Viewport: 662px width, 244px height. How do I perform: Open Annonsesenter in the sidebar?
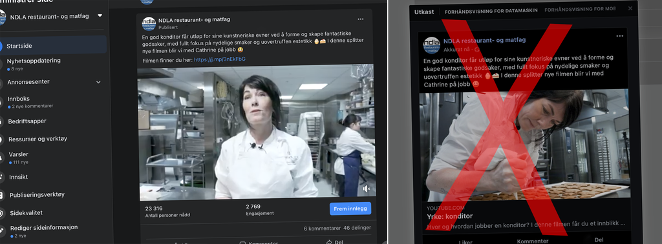pyautogui.click(x=28, y=82)
